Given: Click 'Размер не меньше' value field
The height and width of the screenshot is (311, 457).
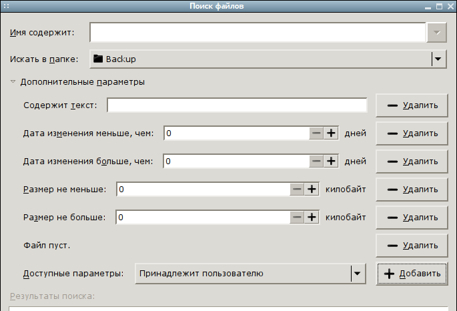Looking at the screenshot, I should [203, 189].
